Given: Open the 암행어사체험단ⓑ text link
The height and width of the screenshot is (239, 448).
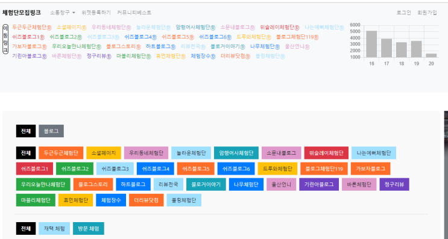Looking at the screenshot, I should tap(195, 27).
